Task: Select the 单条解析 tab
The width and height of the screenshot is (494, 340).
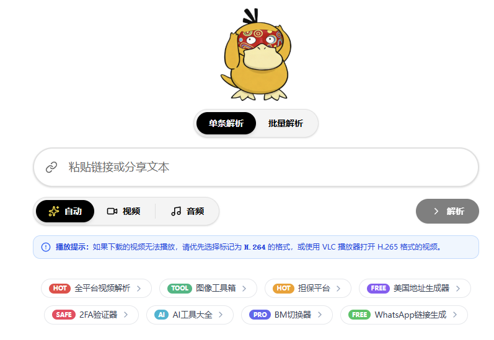Action: pos(226,123)
